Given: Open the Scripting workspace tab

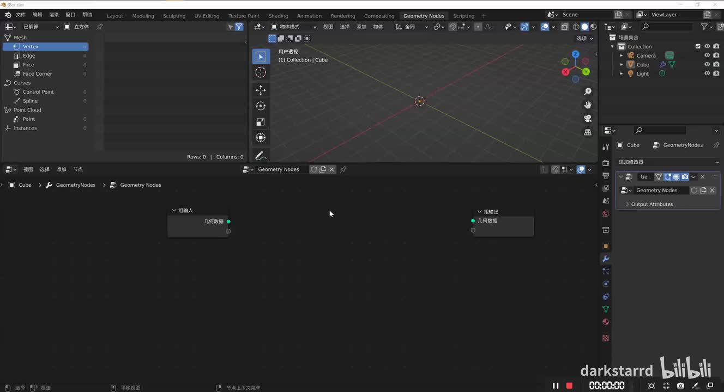Looking at the screenshot, I should [464, 16].
